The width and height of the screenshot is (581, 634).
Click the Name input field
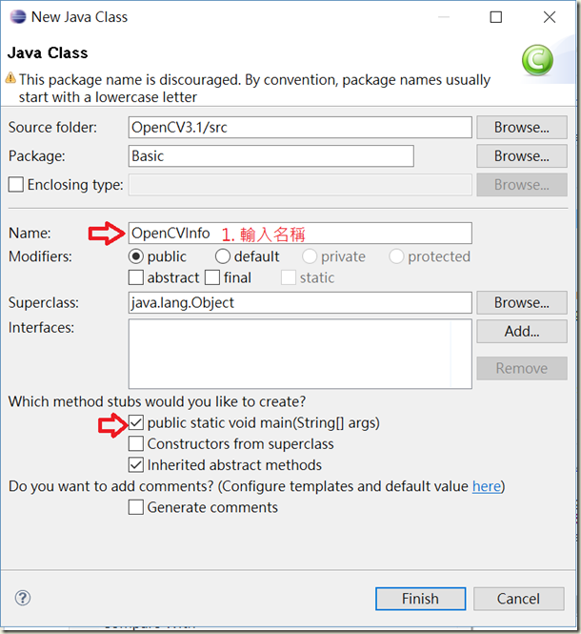[x=300, y=233]
